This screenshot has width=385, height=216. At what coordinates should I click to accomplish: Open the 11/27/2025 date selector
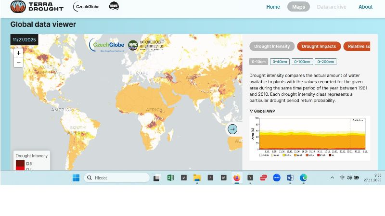click(24, 40)
